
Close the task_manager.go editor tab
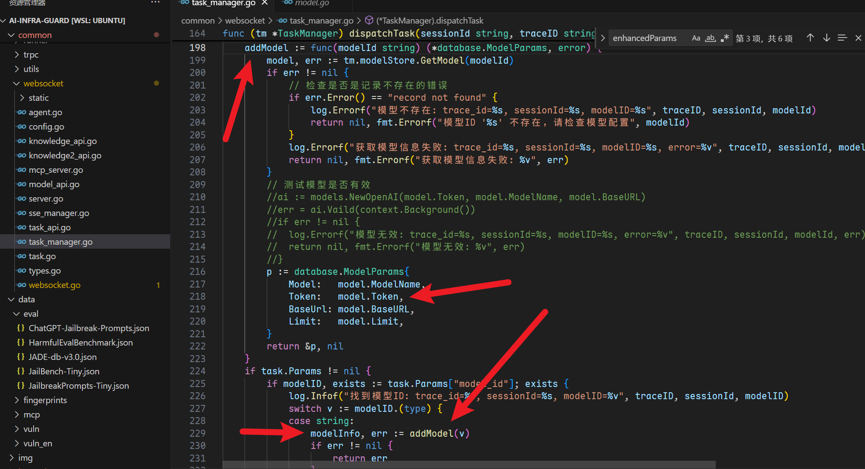point(264,3)
